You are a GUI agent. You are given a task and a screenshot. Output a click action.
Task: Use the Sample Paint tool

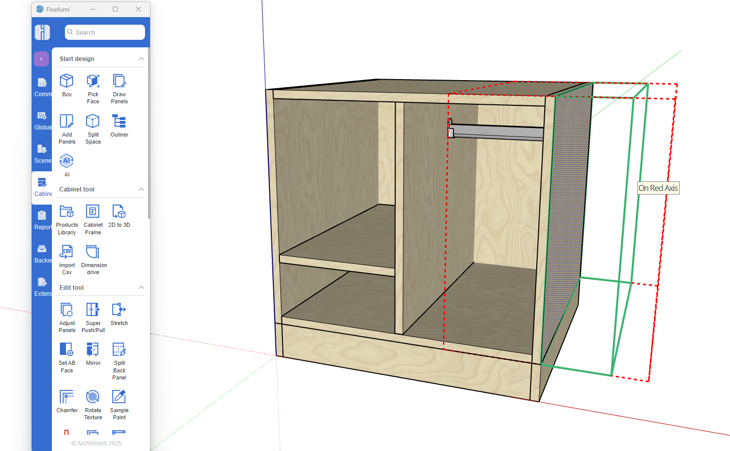119,404
